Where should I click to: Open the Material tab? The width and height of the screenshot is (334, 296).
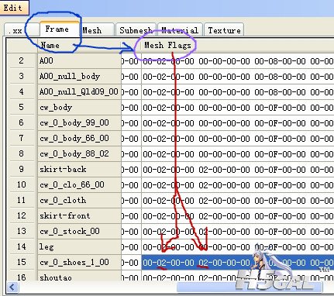[180, 30]
